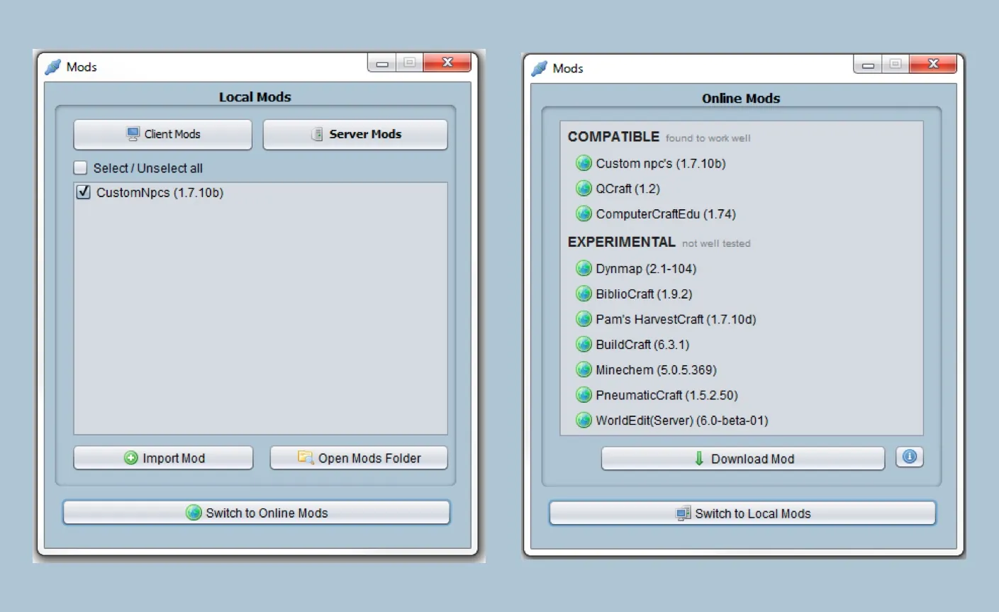Select Pam's HarvestCraft (1.7.10d) entry
Screen dimensions: 999x612
(676, 319)
